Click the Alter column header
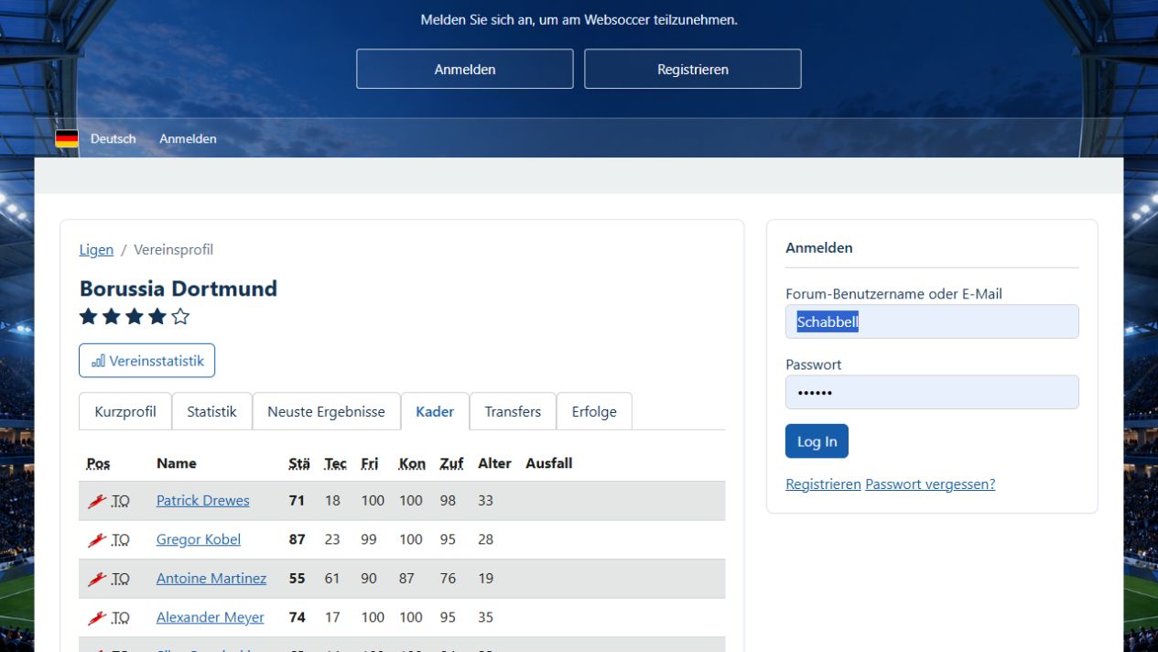1158x652 pixels. pos(494,463)
